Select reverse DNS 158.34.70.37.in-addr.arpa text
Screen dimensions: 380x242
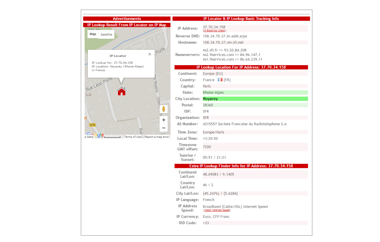coord(225,36)
